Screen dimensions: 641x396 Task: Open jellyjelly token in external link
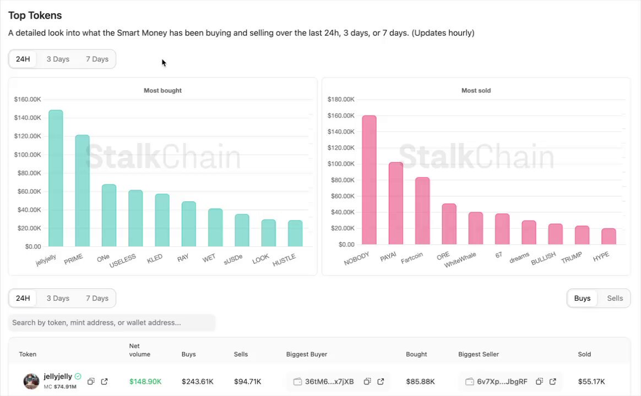104,381
